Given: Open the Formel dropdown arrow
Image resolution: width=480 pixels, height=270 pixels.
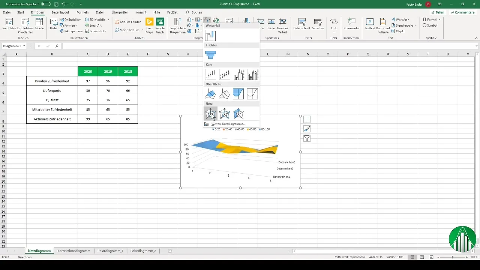Looking at the screenshot, I should click(439, 19).
